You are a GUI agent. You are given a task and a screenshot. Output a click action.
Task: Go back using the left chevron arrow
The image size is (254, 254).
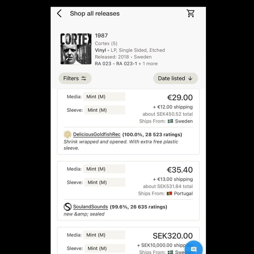coord(59,13)
